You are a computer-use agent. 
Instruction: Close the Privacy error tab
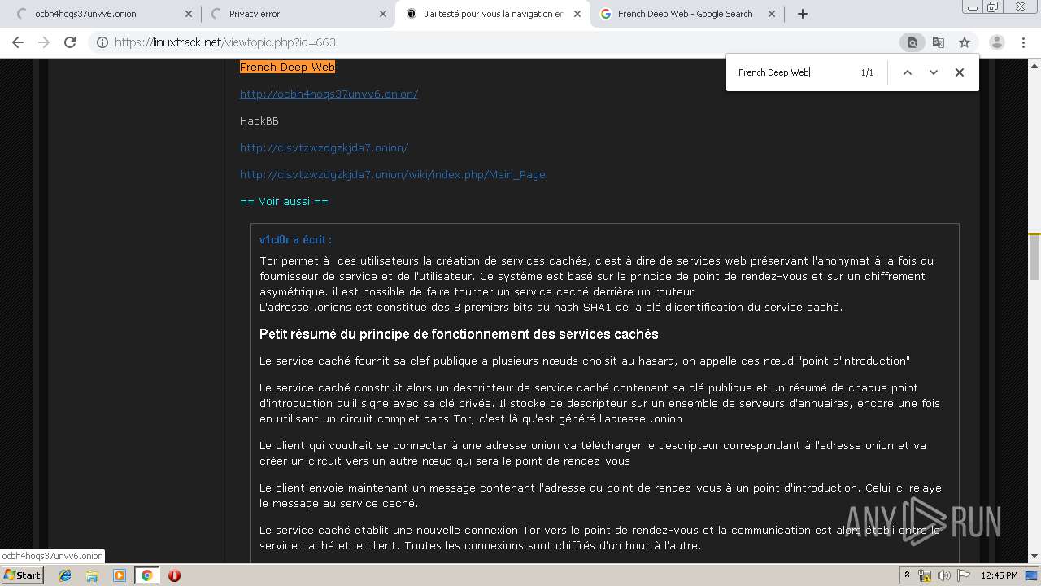pos(383,14)
